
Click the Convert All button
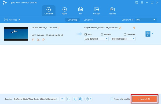tap(144, 99)
